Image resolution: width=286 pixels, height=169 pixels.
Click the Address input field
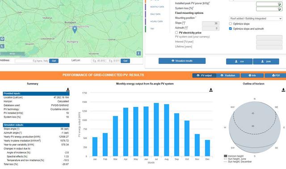point(32,61)
